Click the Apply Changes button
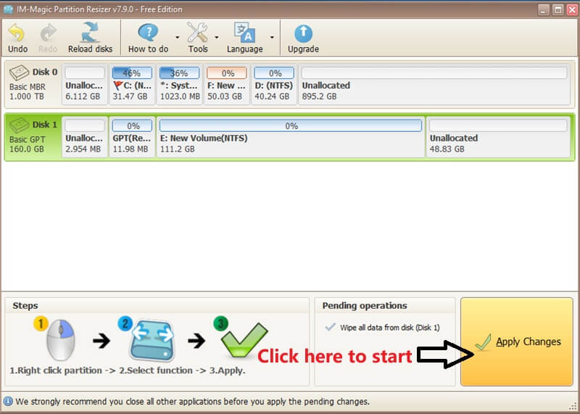The height and width of the screenshot is (414, 580). [517, 341]
